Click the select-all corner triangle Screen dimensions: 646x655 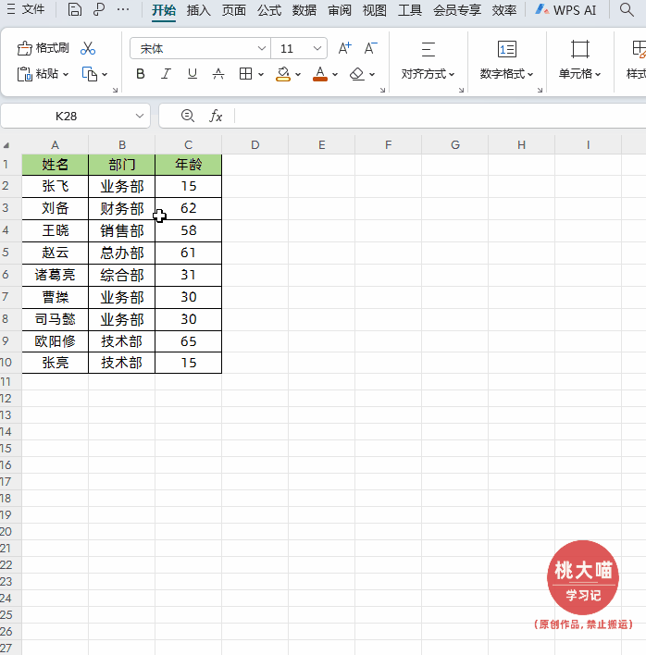6,145
